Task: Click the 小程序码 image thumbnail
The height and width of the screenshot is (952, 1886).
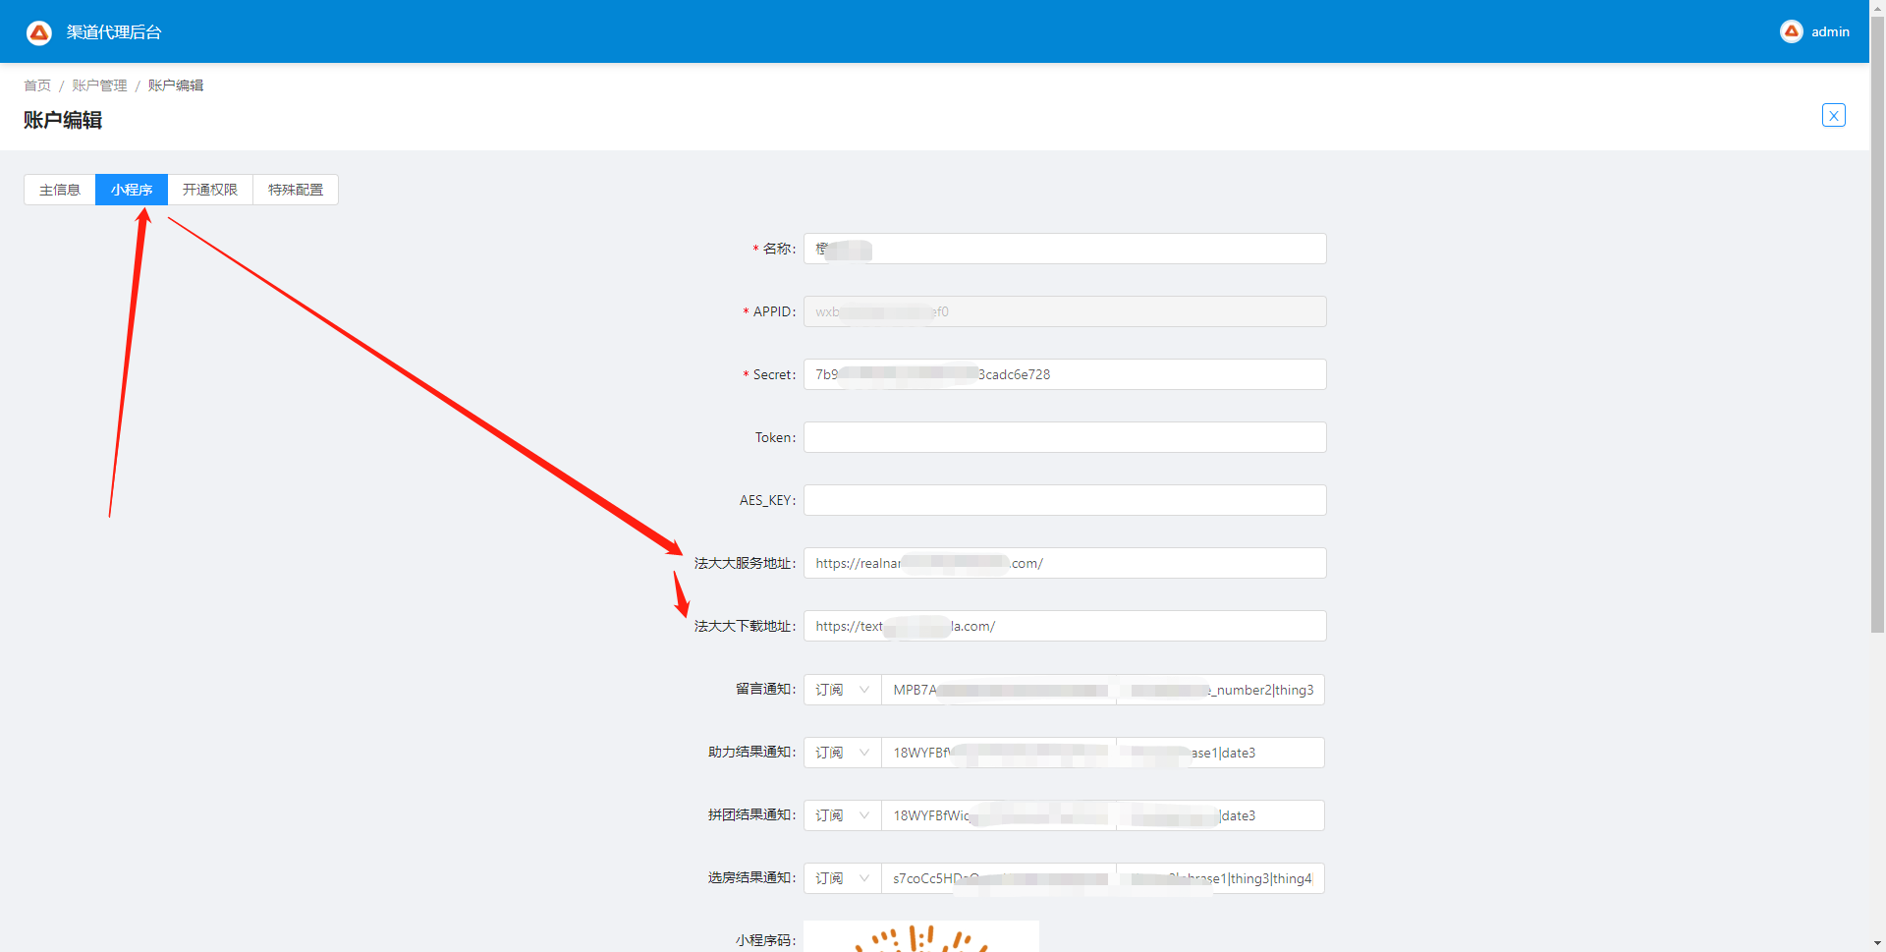Action: 921,936
